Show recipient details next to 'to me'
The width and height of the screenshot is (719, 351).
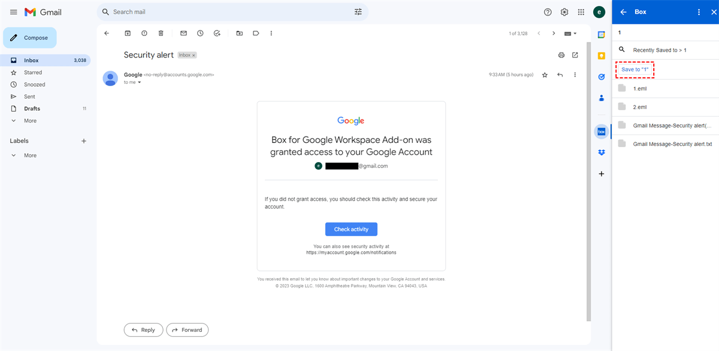pyautogui.click(x=140, y=83)
